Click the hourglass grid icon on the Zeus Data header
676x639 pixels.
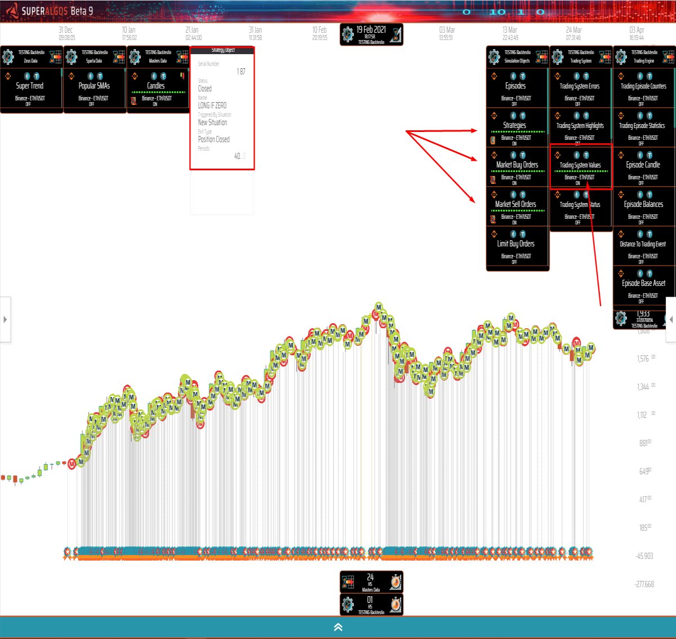(56, 56)
